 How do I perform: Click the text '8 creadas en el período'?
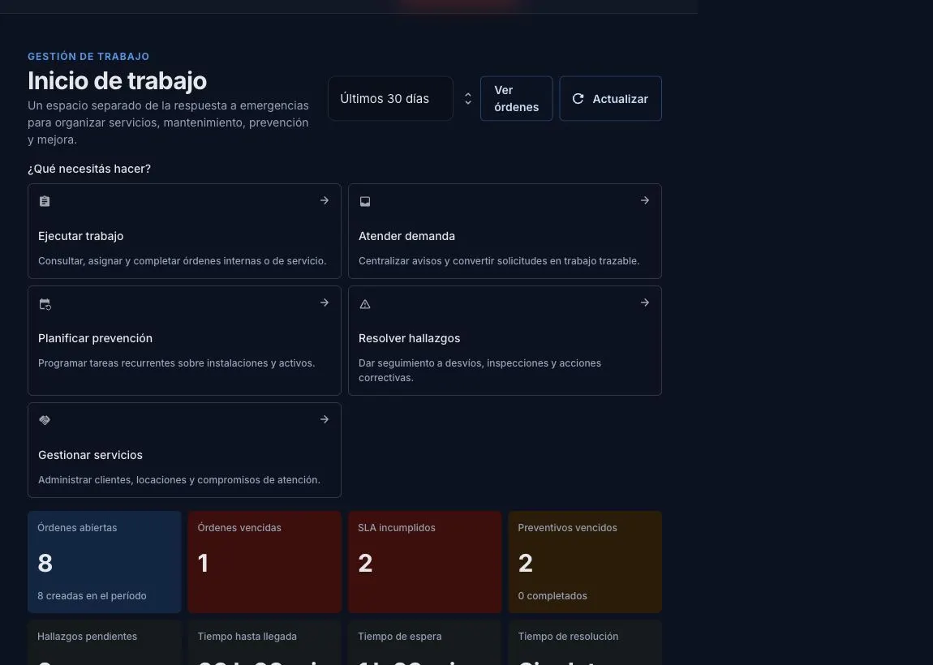[x=92, y=596]
